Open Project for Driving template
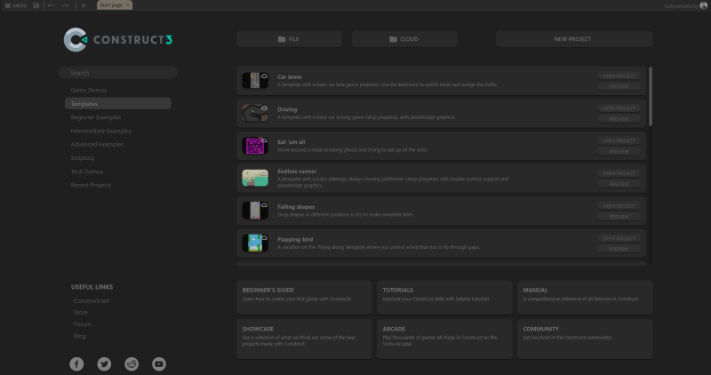Screen dimensions: 711x375 tap(619, 108)
